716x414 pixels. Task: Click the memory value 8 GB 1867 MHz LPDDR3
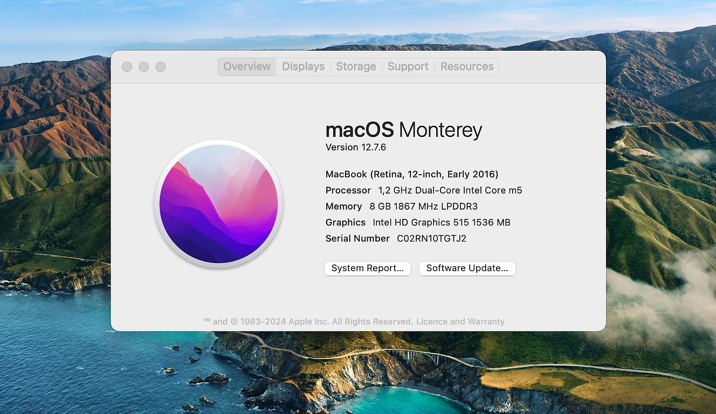click(423, 206)
